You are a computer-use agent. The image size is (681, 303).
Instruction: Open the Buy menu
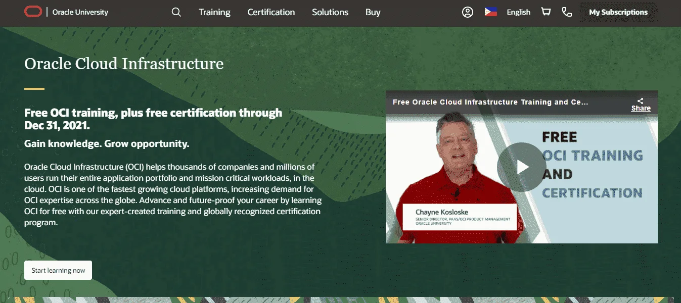373,12
